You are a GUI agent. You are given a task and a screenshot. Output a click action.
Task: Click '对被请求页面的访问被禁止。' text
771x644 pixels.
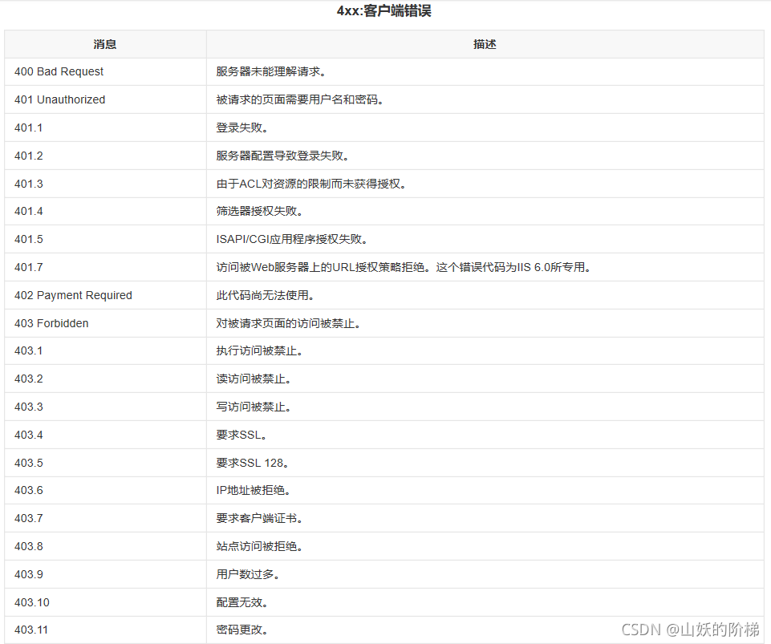pos(289,323)
